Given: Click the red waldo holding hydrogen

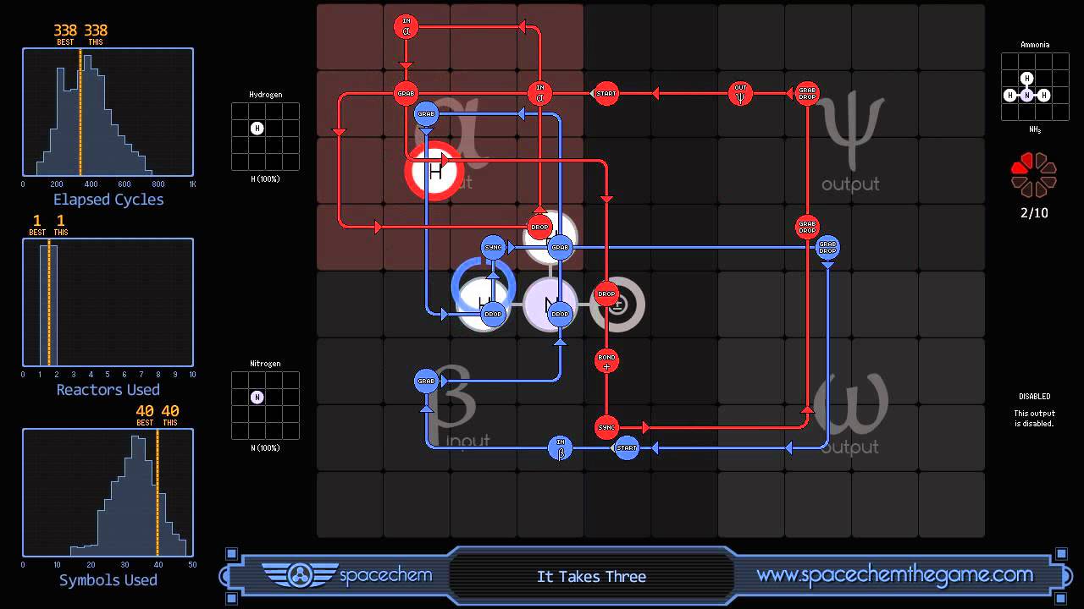Looking at the screenshot, I should [x=435, y=170].
